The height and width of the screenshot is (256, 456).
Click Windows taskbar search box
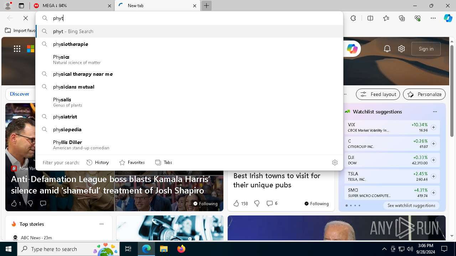pyautogui.click(x=68, y=249)
